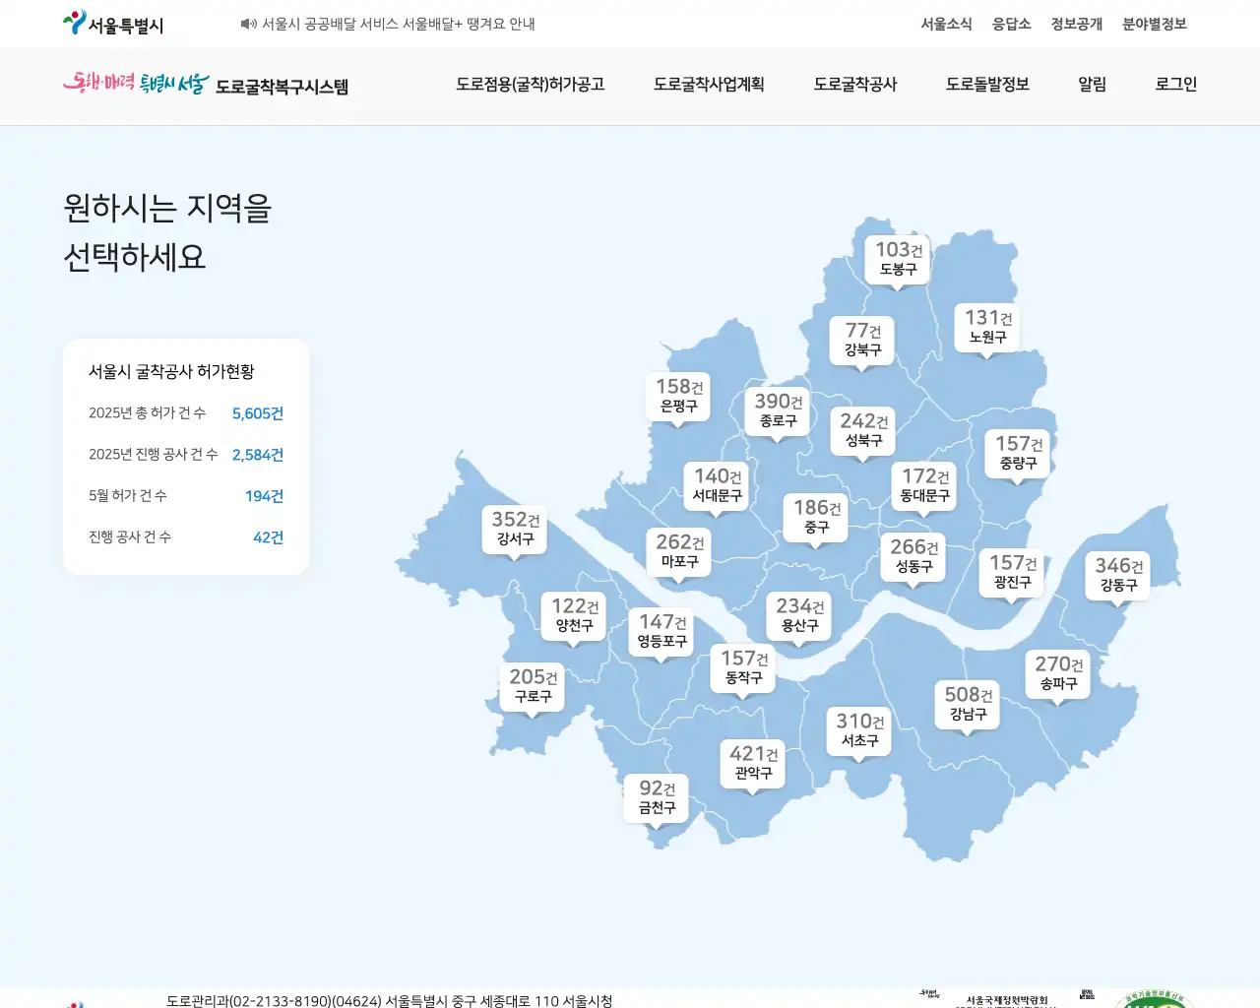The width and height of the screenshot is (1260, 1008).
Task: Open 분야별정보 in the top bar
Action: coord(1154,24)
